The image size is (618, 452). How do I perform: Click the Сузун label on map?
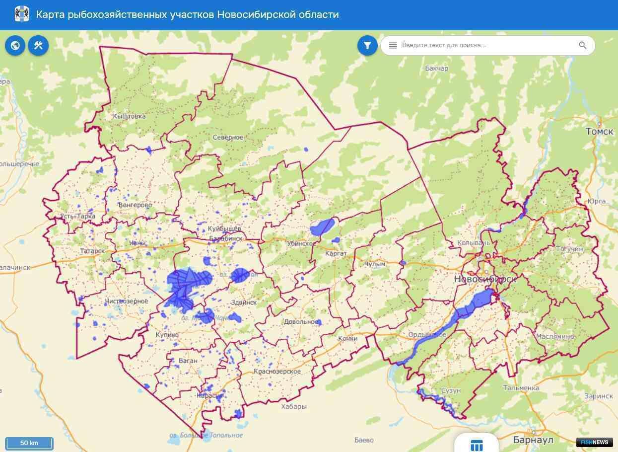point(451,390)
